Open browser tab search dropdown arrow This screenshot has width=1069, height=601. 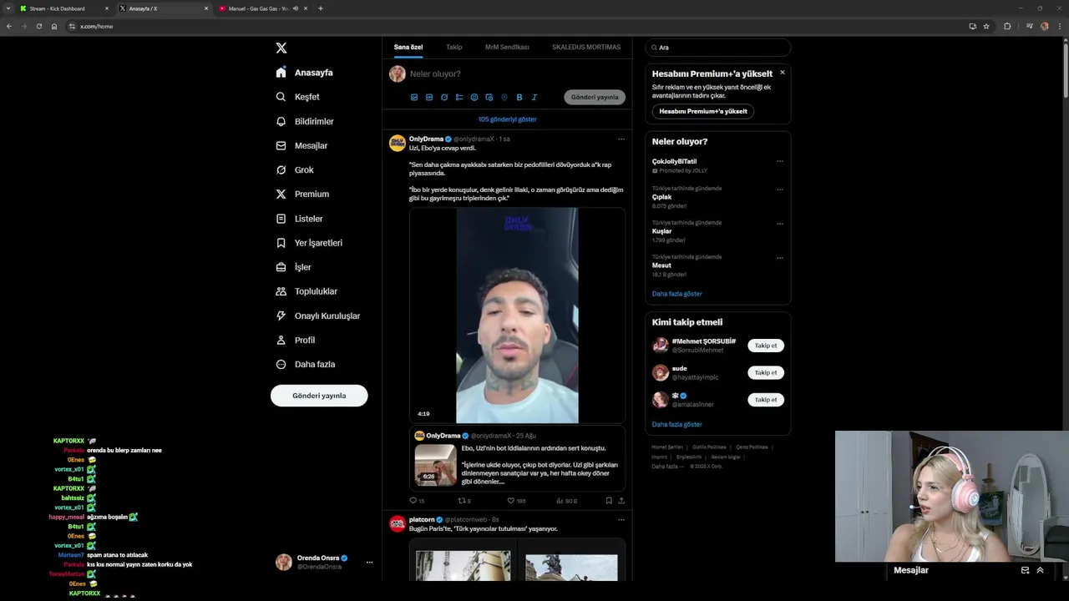pyautogui.click(x=8, y=8)
